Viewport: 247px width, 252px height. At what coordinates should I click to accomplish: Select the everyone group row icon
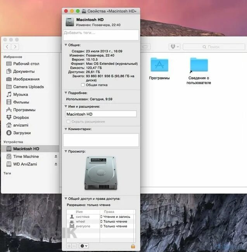tap(72, 226)
